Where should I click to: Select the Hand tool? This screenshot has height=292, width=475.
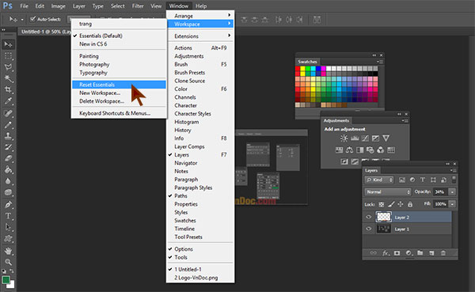(8, 251)
